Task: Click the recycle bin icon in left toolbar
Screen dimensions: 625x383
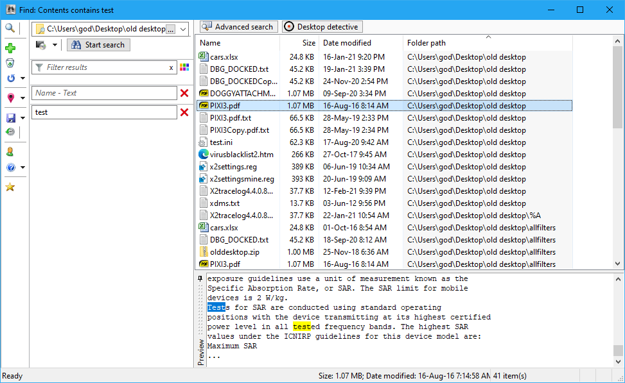Action: 10,63
